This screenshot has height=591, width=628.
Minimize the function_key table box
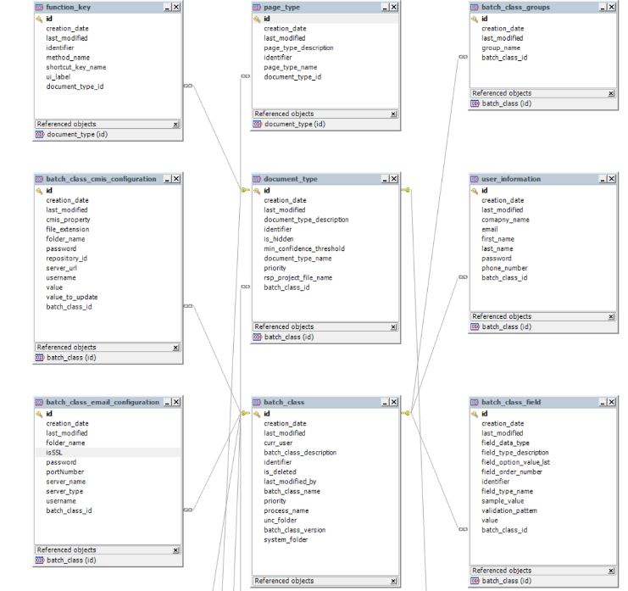[x=168, y=8]
